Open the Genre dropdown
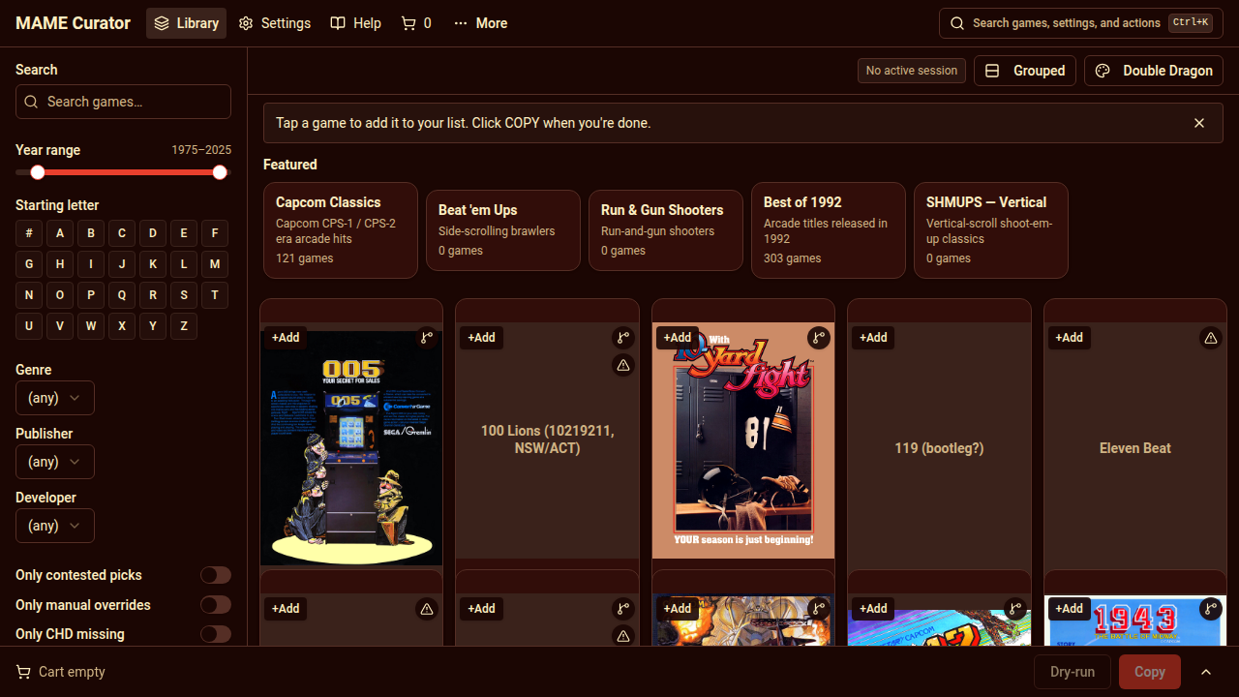 point(55,398)
